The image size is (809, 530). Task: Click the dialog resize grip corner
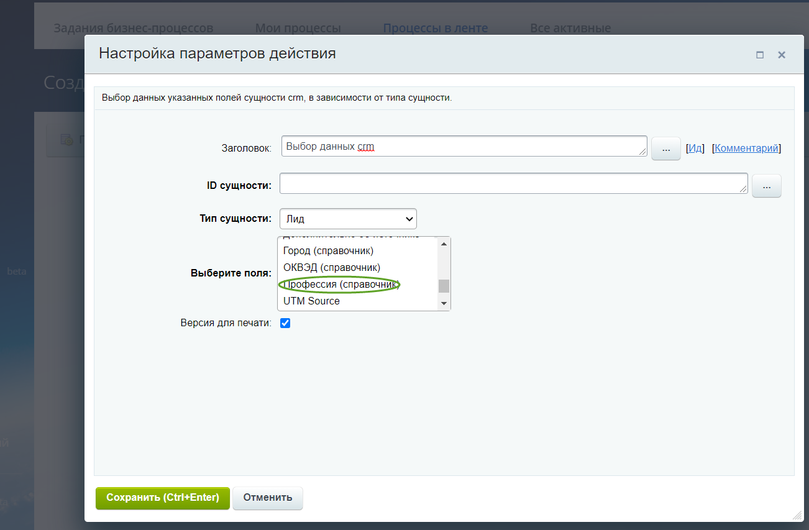click(x=797, y=516)
